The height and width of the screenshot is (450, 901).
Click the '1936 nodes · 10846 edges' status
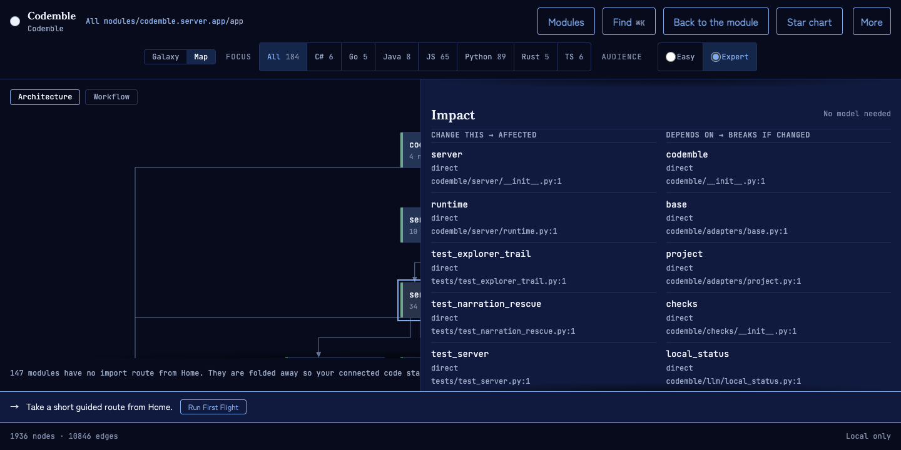[x=64, y=436]
